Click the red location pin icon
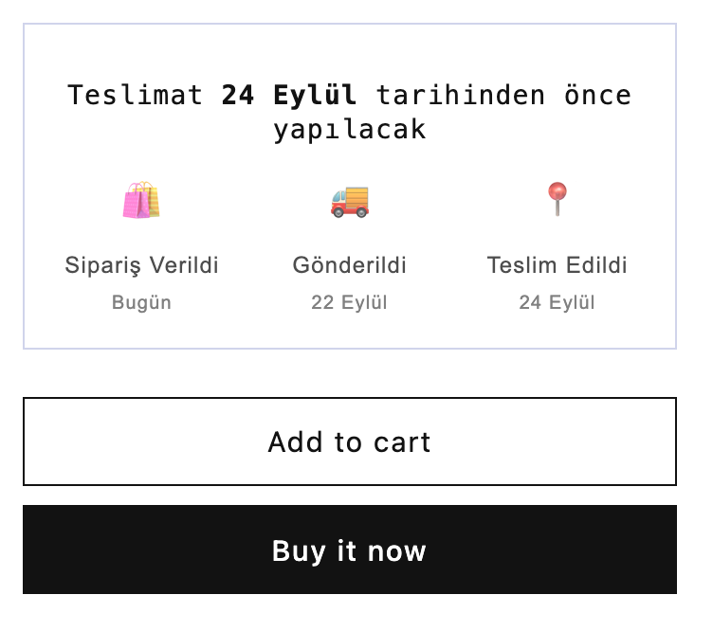The image size is (713, 631). 557,199
